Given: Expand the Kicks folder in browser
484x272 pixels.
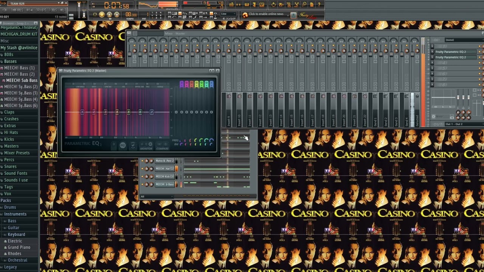Looking at the screenshot, I should pyautogui.click(x=9, y=139).
